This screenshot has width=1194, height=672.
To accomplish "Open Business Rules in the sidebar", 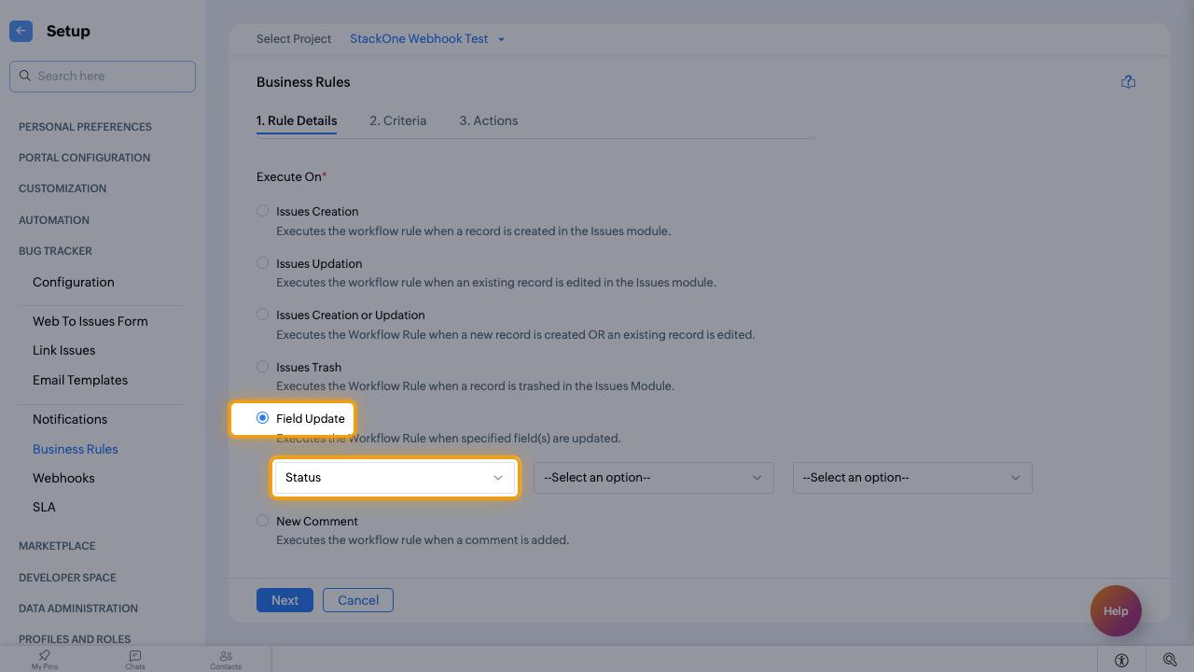I will tap(76, 449).
